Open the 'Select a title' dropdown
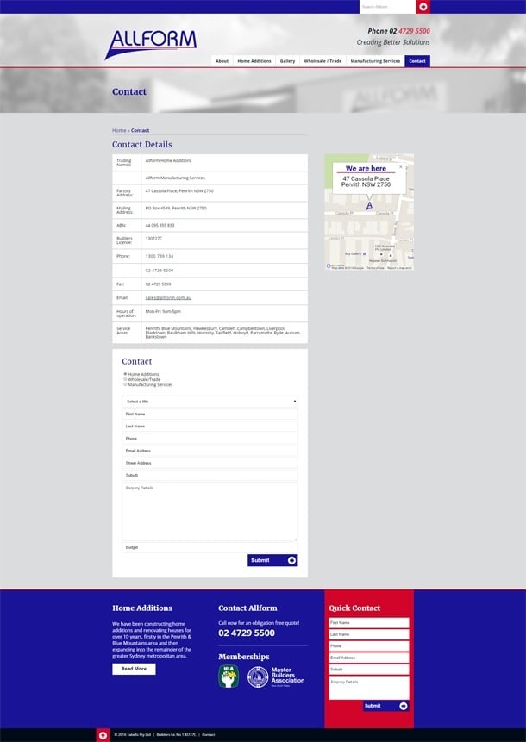526x742 pixels. (210, 402)
